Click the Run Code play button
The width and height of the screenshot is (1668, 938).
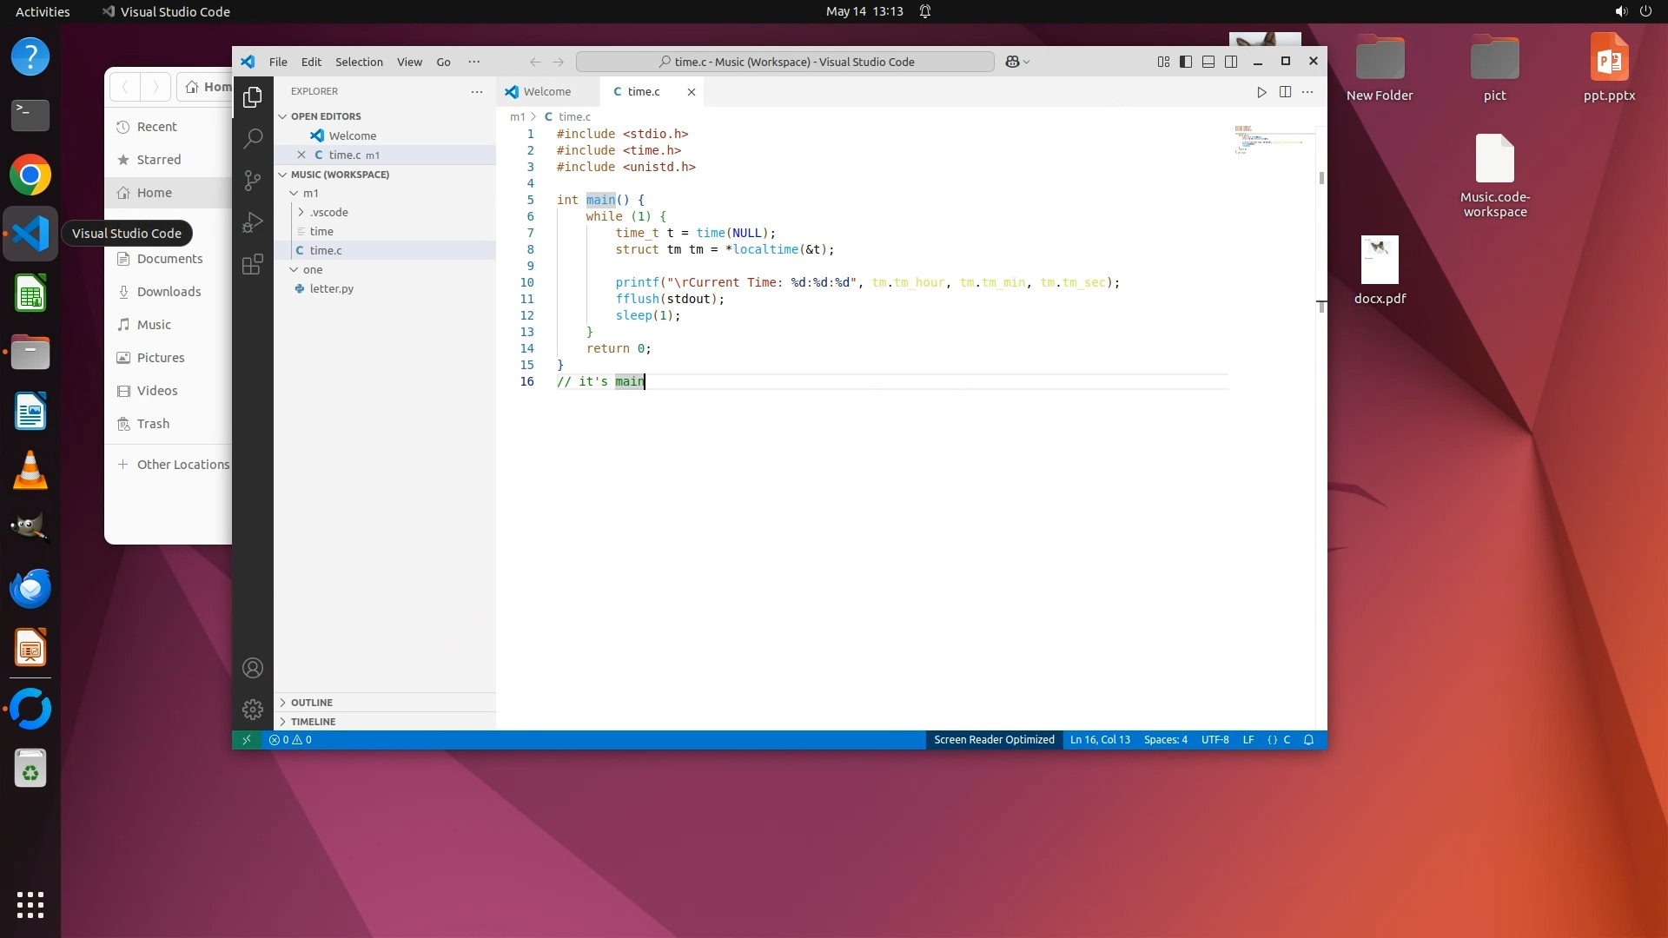coord(1261,92)
